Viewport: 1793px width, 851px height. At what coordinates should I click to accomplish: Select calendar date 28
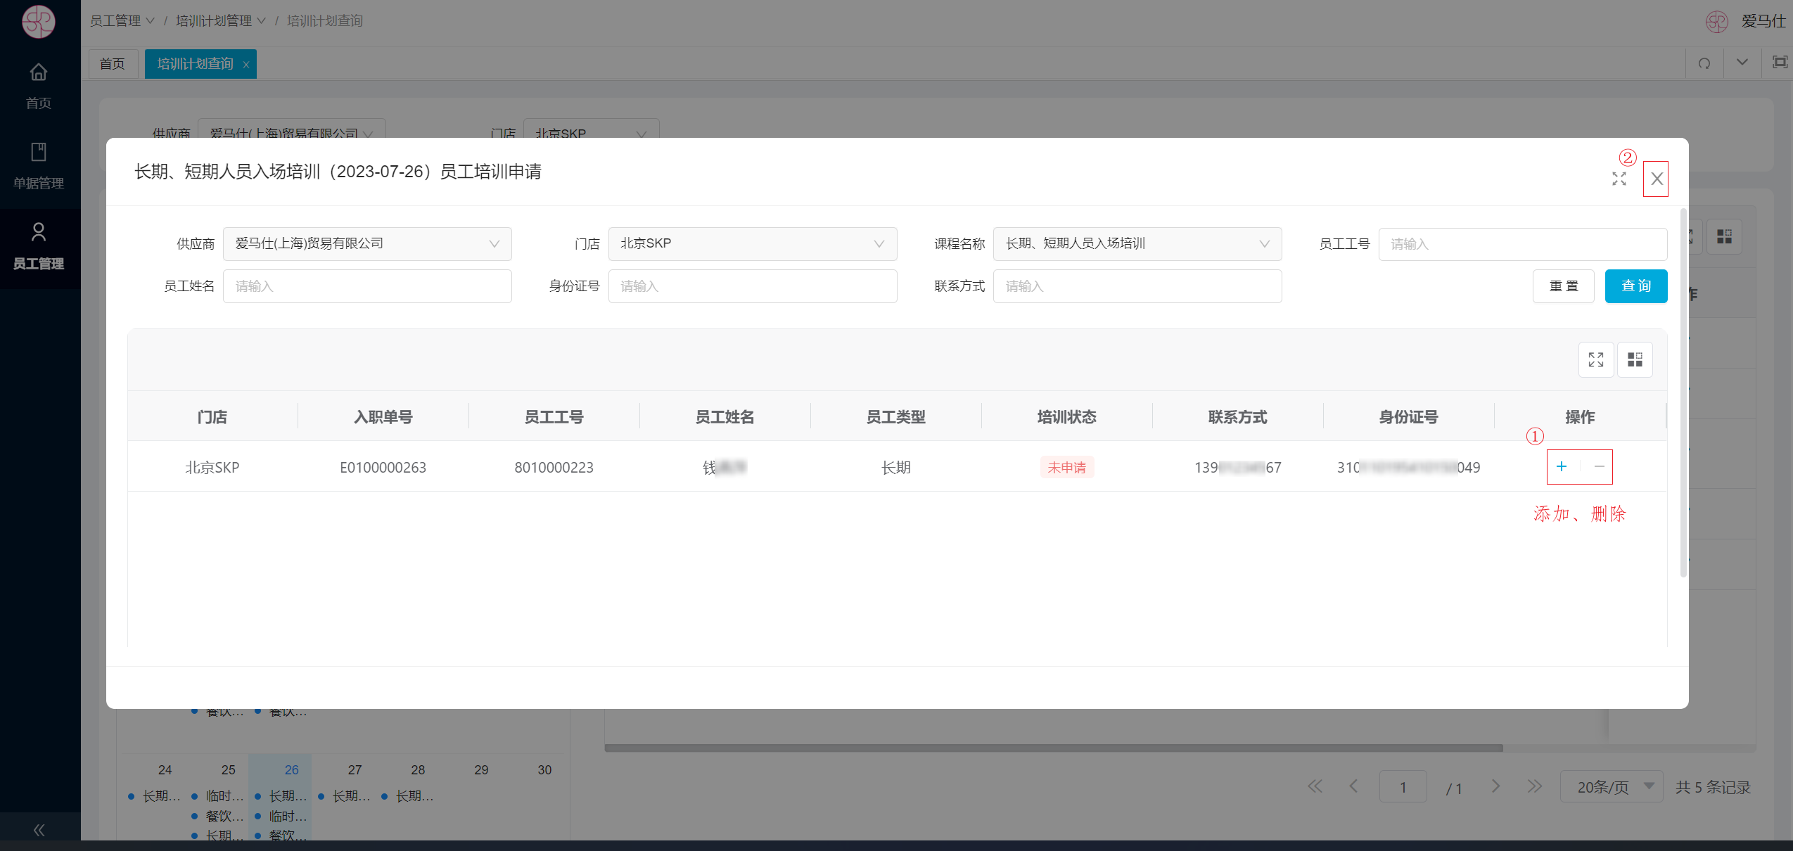(418, 770)
